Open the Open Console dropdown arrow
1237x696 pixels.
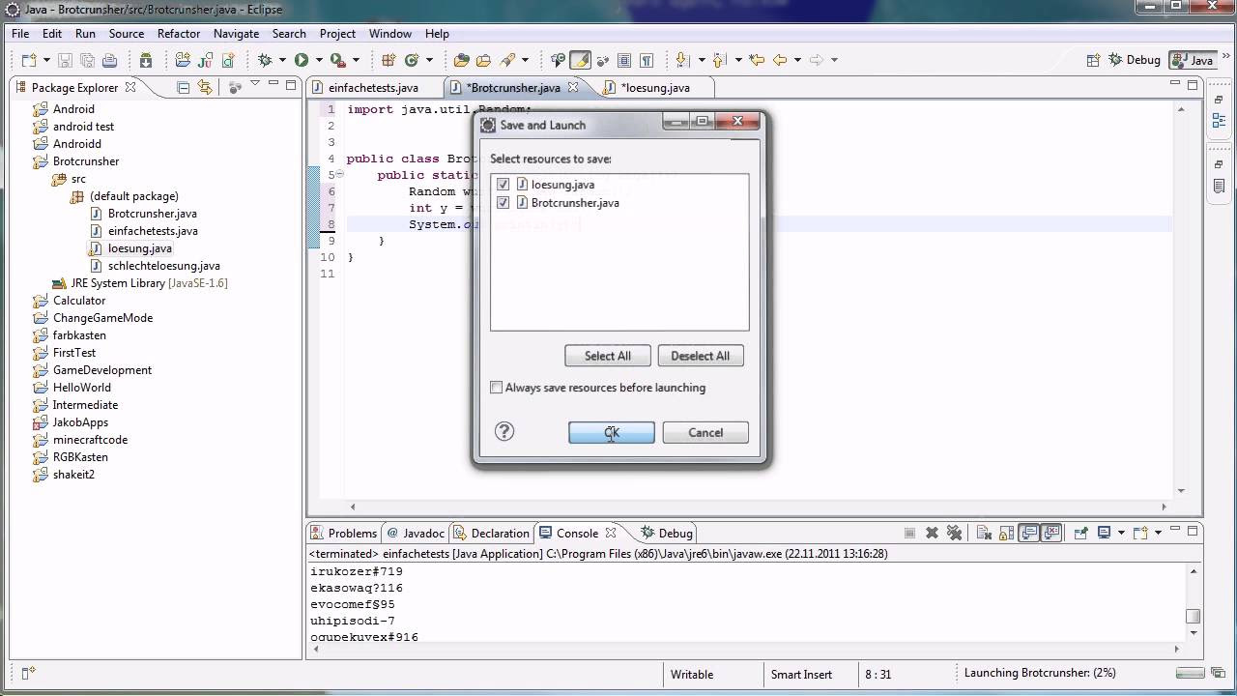(x=1158, y=533)
